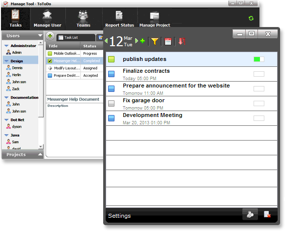Click the green refresh icon
Image resolution: width=285 pixels, height=231 pixels.
pyautogui.click(x=251, y=18)
